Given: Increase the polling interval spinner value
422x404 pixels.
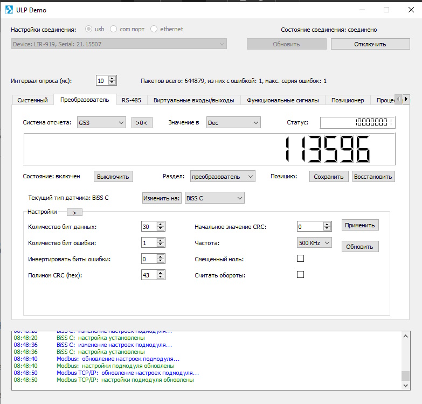Looking at the screenshot, I should (x=112, y=78).
